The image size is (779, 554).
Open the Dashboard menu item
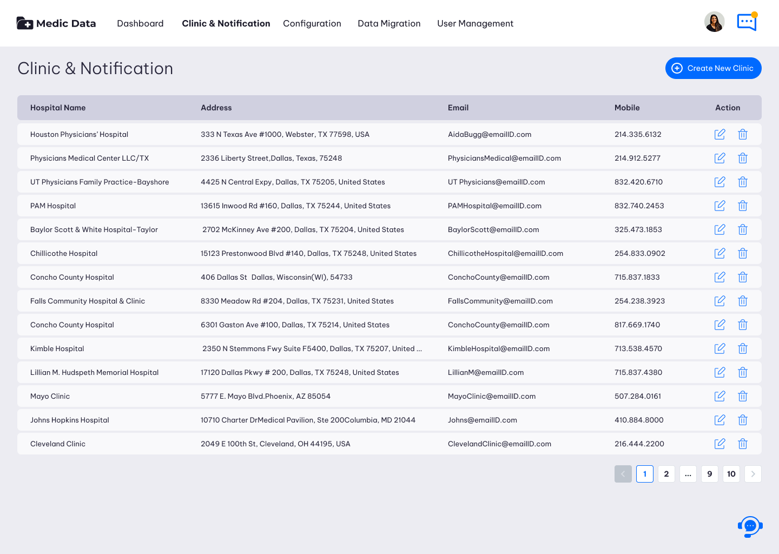140,23
